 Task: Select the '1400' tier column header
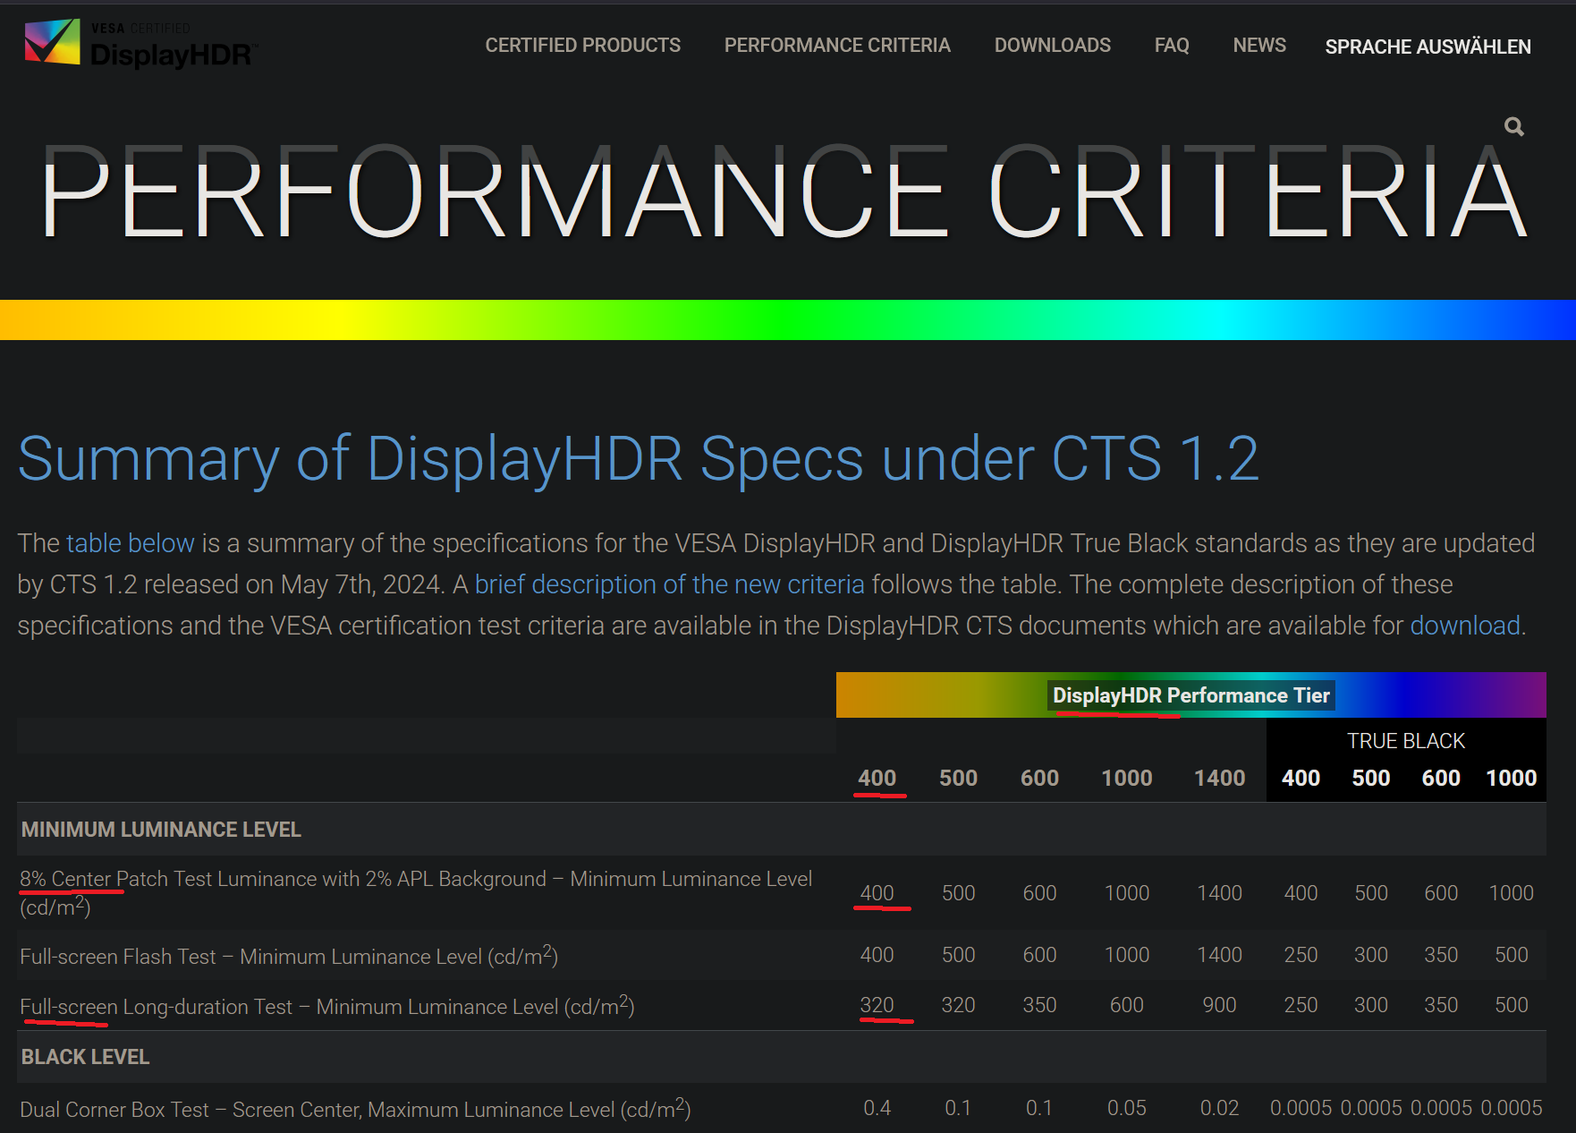coord(1219,778)
